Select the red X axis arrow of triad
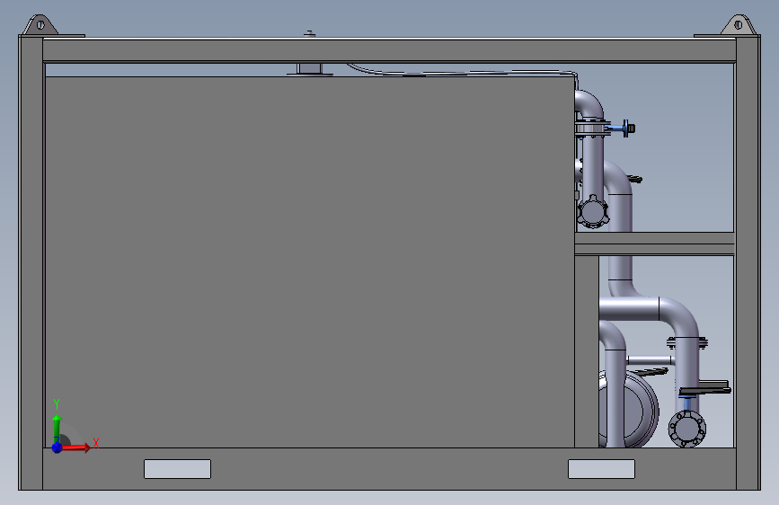Screen dimensions: 779x505 click(76, 447)
